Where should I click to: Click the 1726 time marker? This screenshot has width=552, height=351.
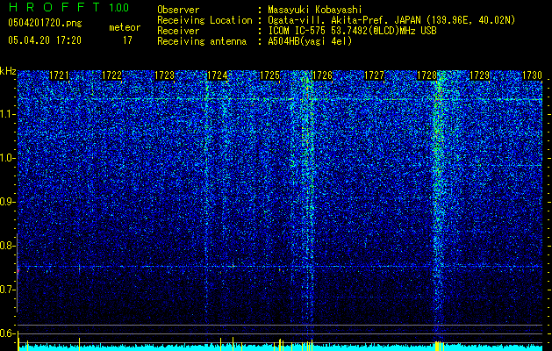click(322, 75)
